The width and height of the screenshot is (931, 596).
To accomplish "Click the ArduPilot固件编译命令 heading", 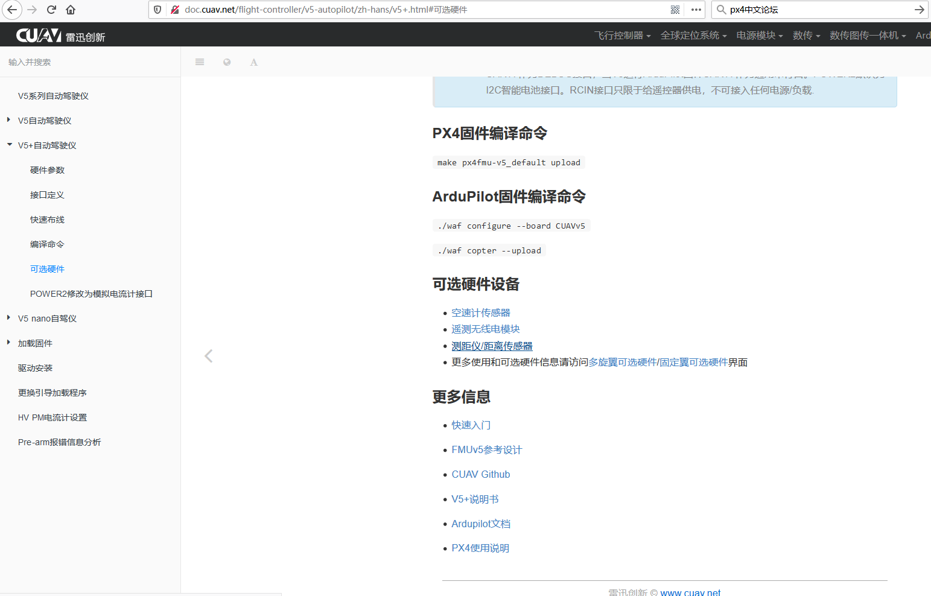I will pyautogui.click(x=509, y=197).
